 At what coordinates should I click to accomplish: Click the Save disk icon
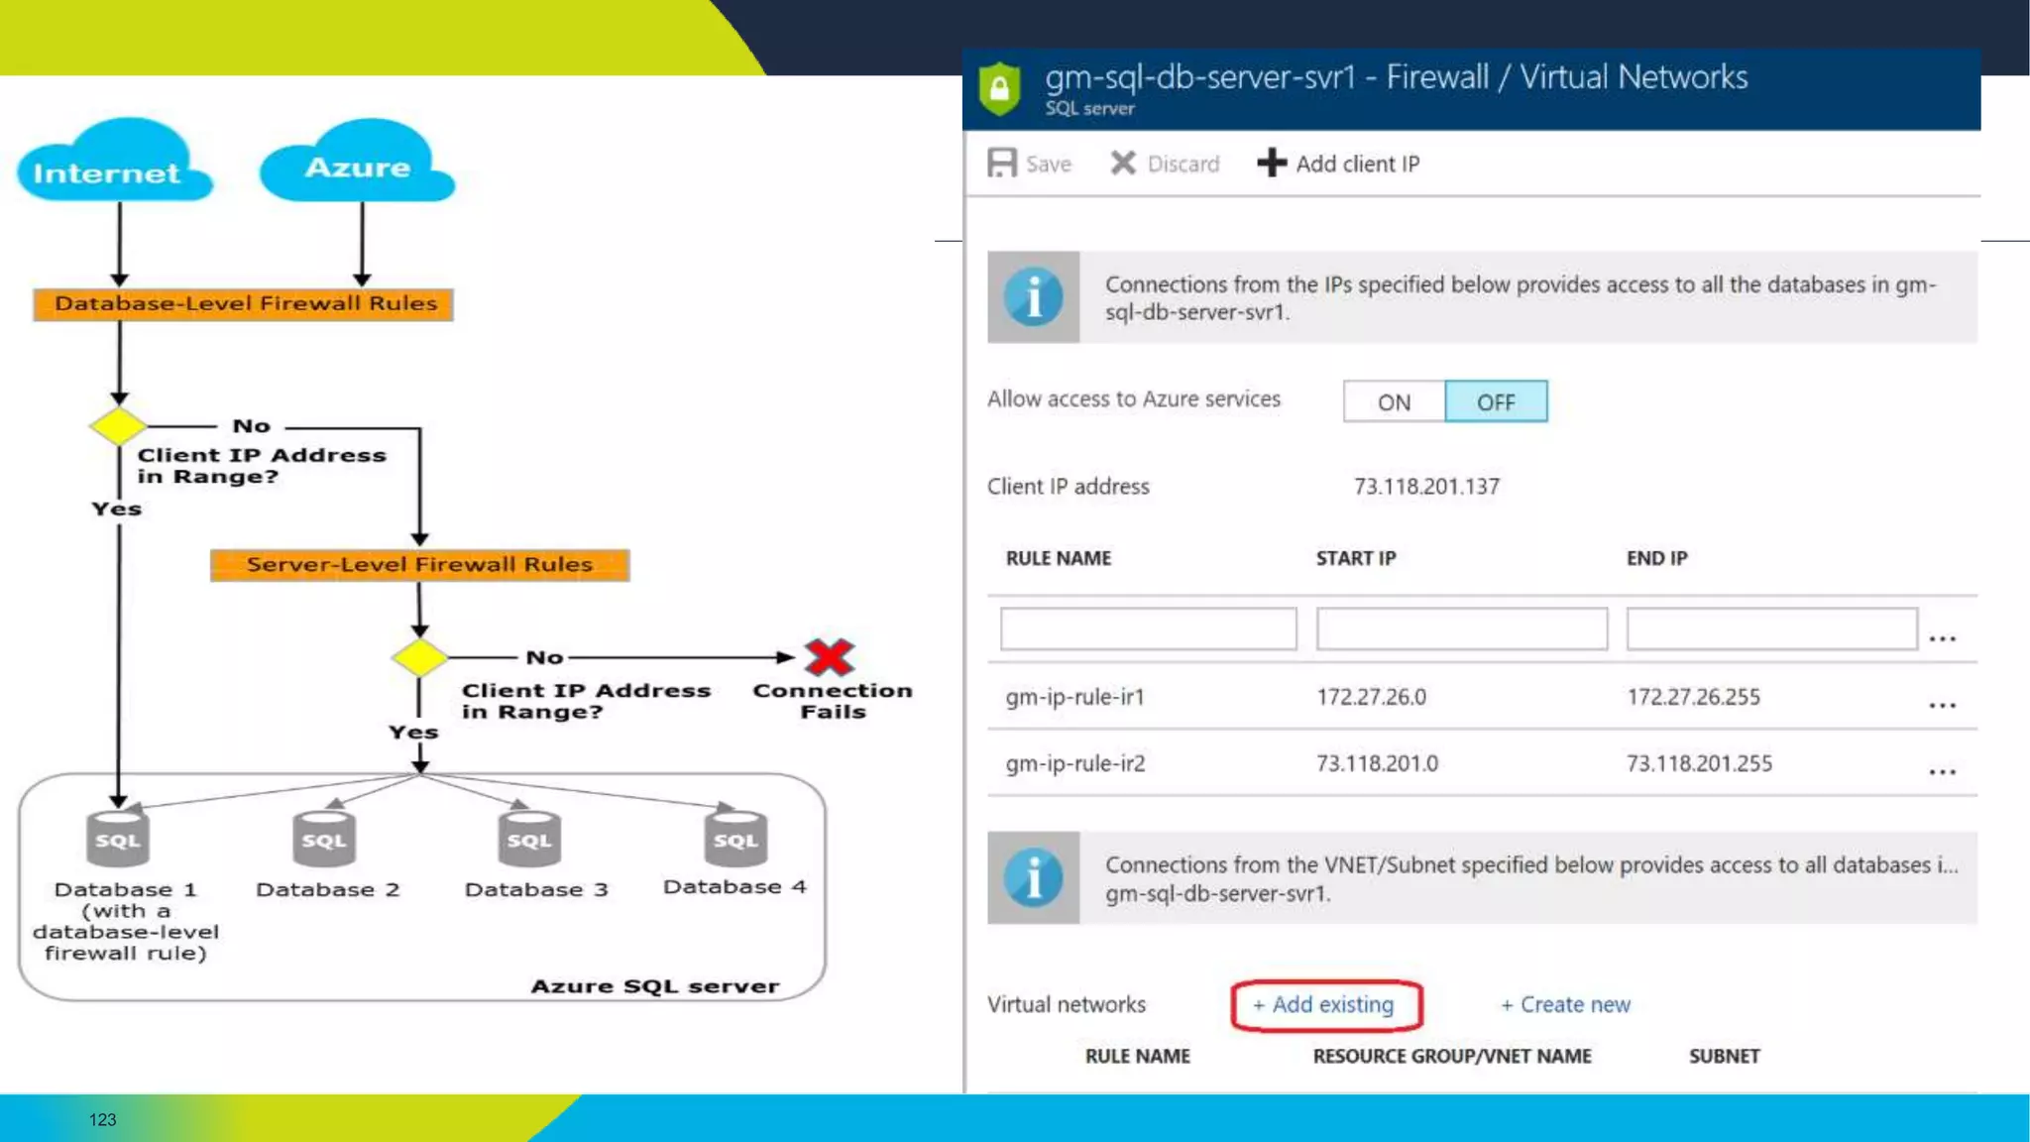coord(1002,163)
